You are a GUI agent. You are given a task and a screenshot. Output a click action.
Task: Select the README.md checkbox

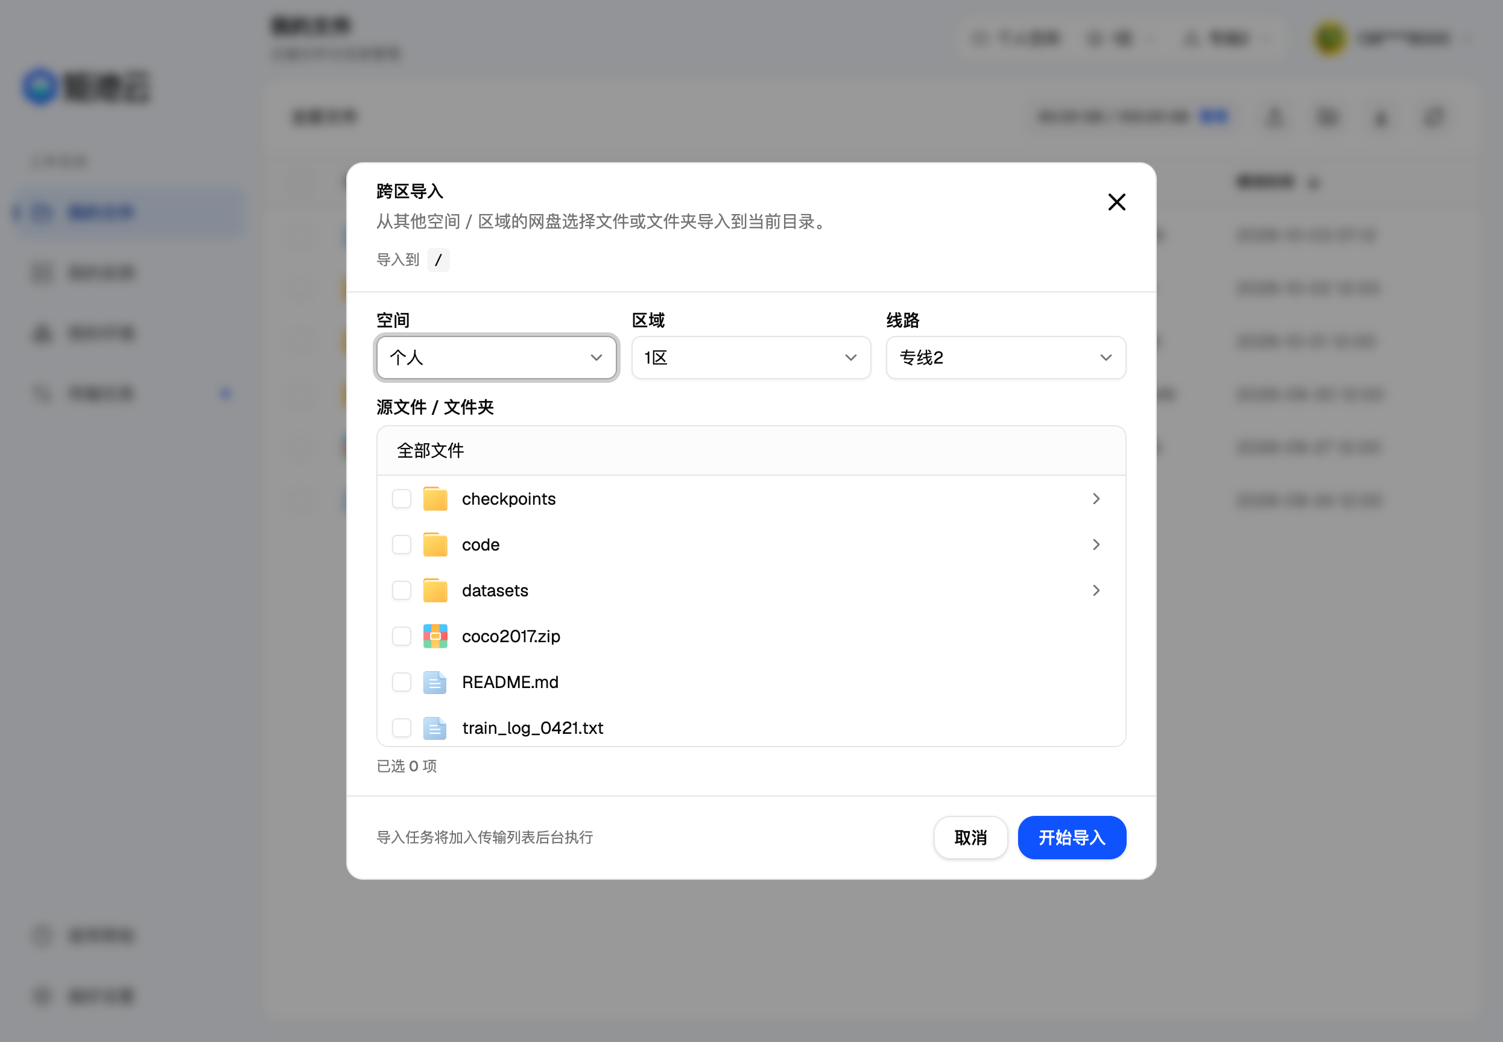click(402, 681)
